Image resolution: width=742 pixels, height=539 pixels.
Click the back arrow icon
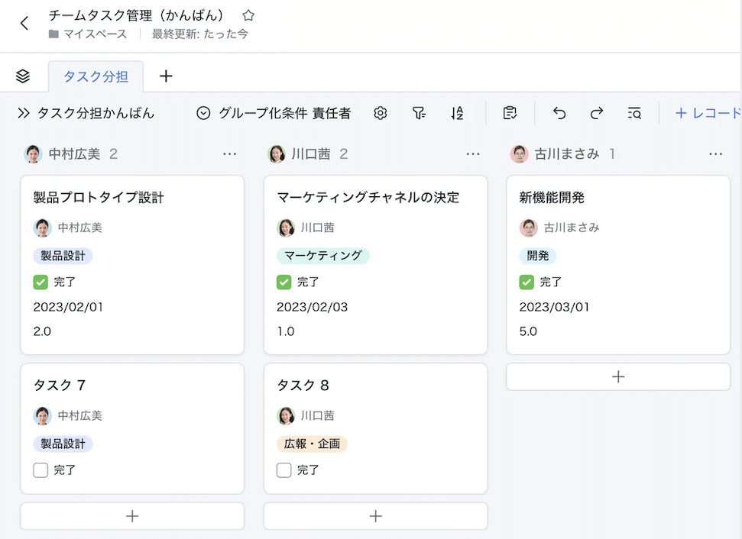click(24, 24)
